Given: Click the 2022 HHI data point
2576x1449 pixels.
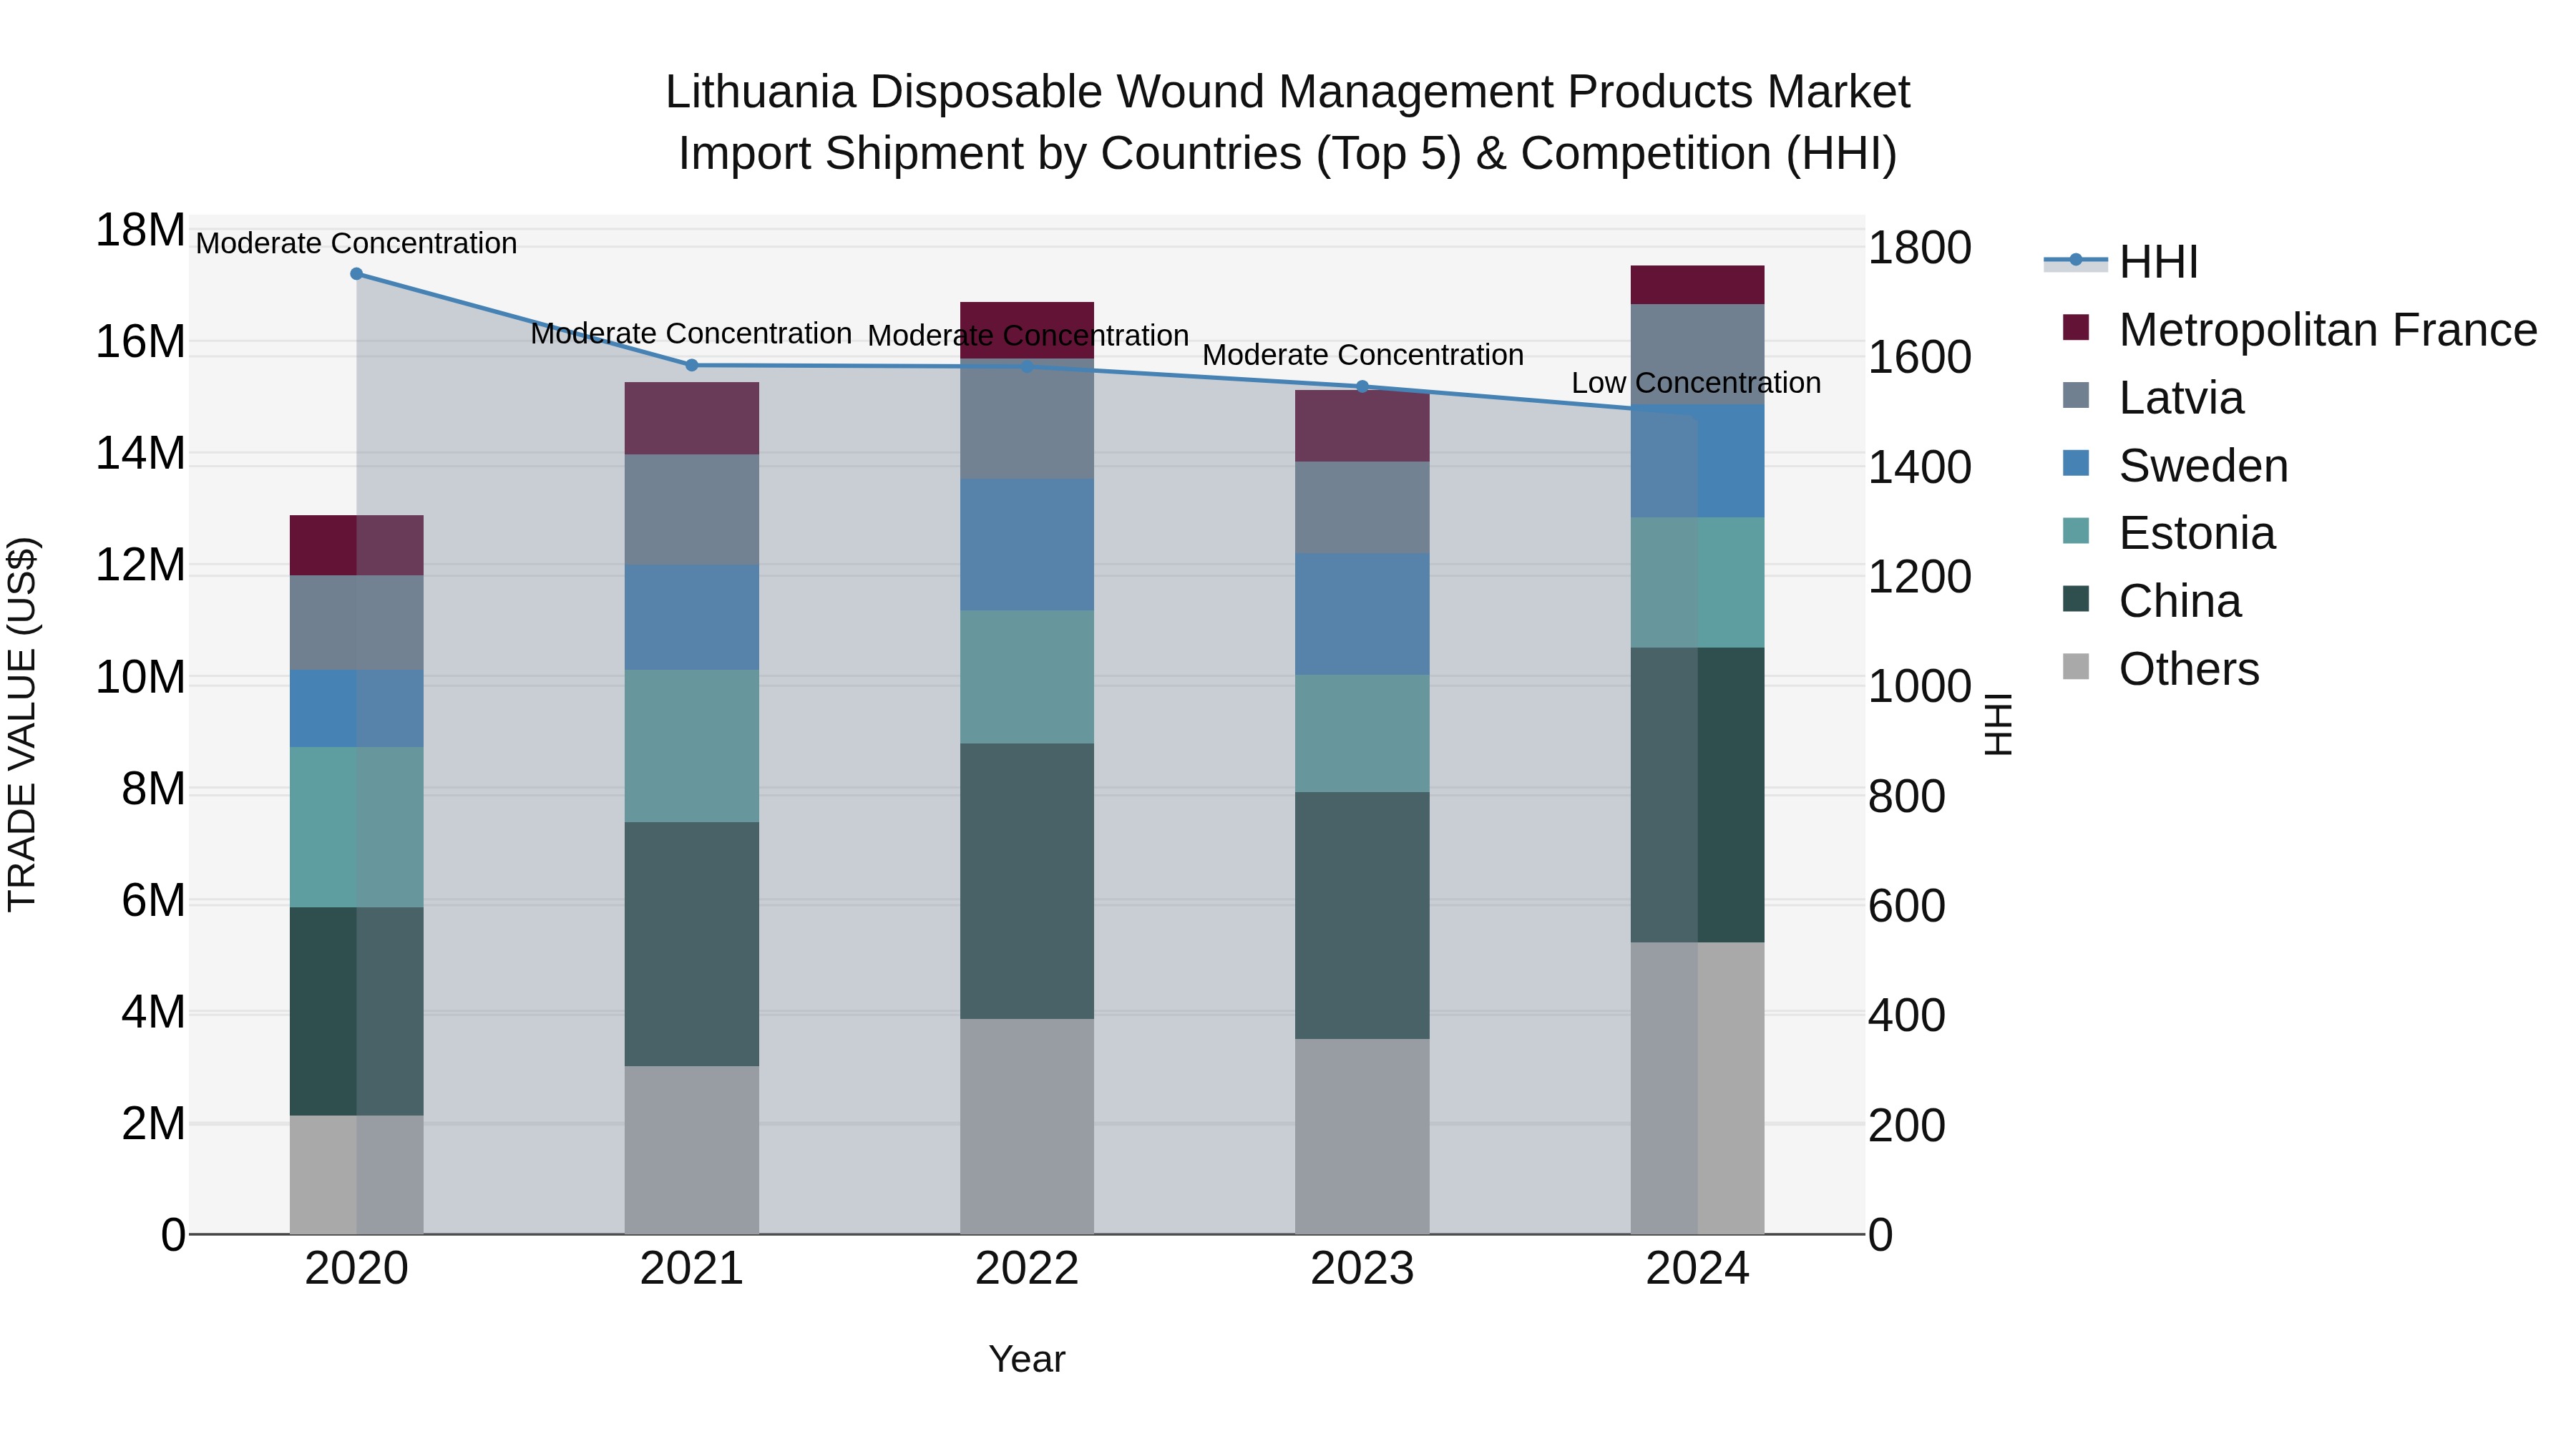Looking at the screenshot, I should pyautogui.click(x=1027, y=367).
